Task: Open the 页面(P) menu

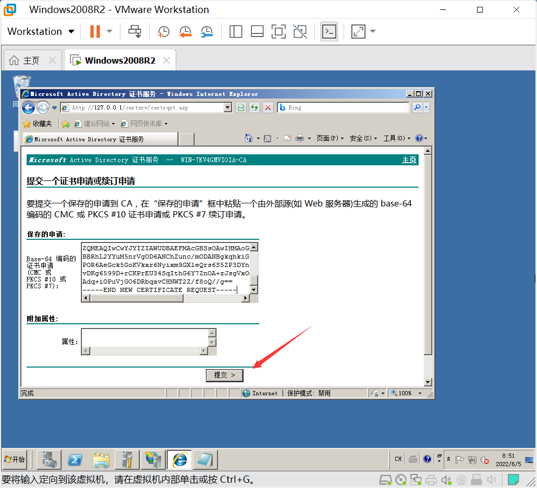Action: [x=330, y=138]
